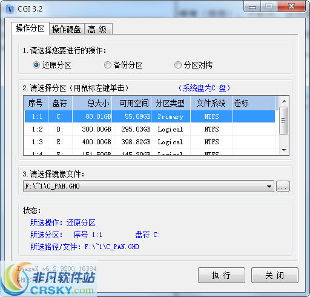Screen dimensions: 310x297
Task: Click the 400.00GB total size cell
Action: (x=92, y=142)
